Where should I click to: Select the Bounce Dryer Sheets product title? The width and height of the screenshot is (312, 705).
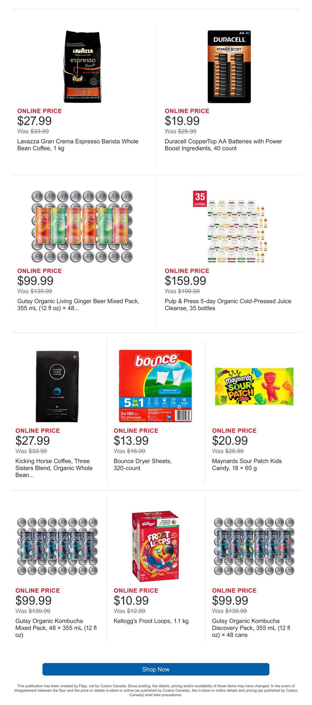coord(142,464)
